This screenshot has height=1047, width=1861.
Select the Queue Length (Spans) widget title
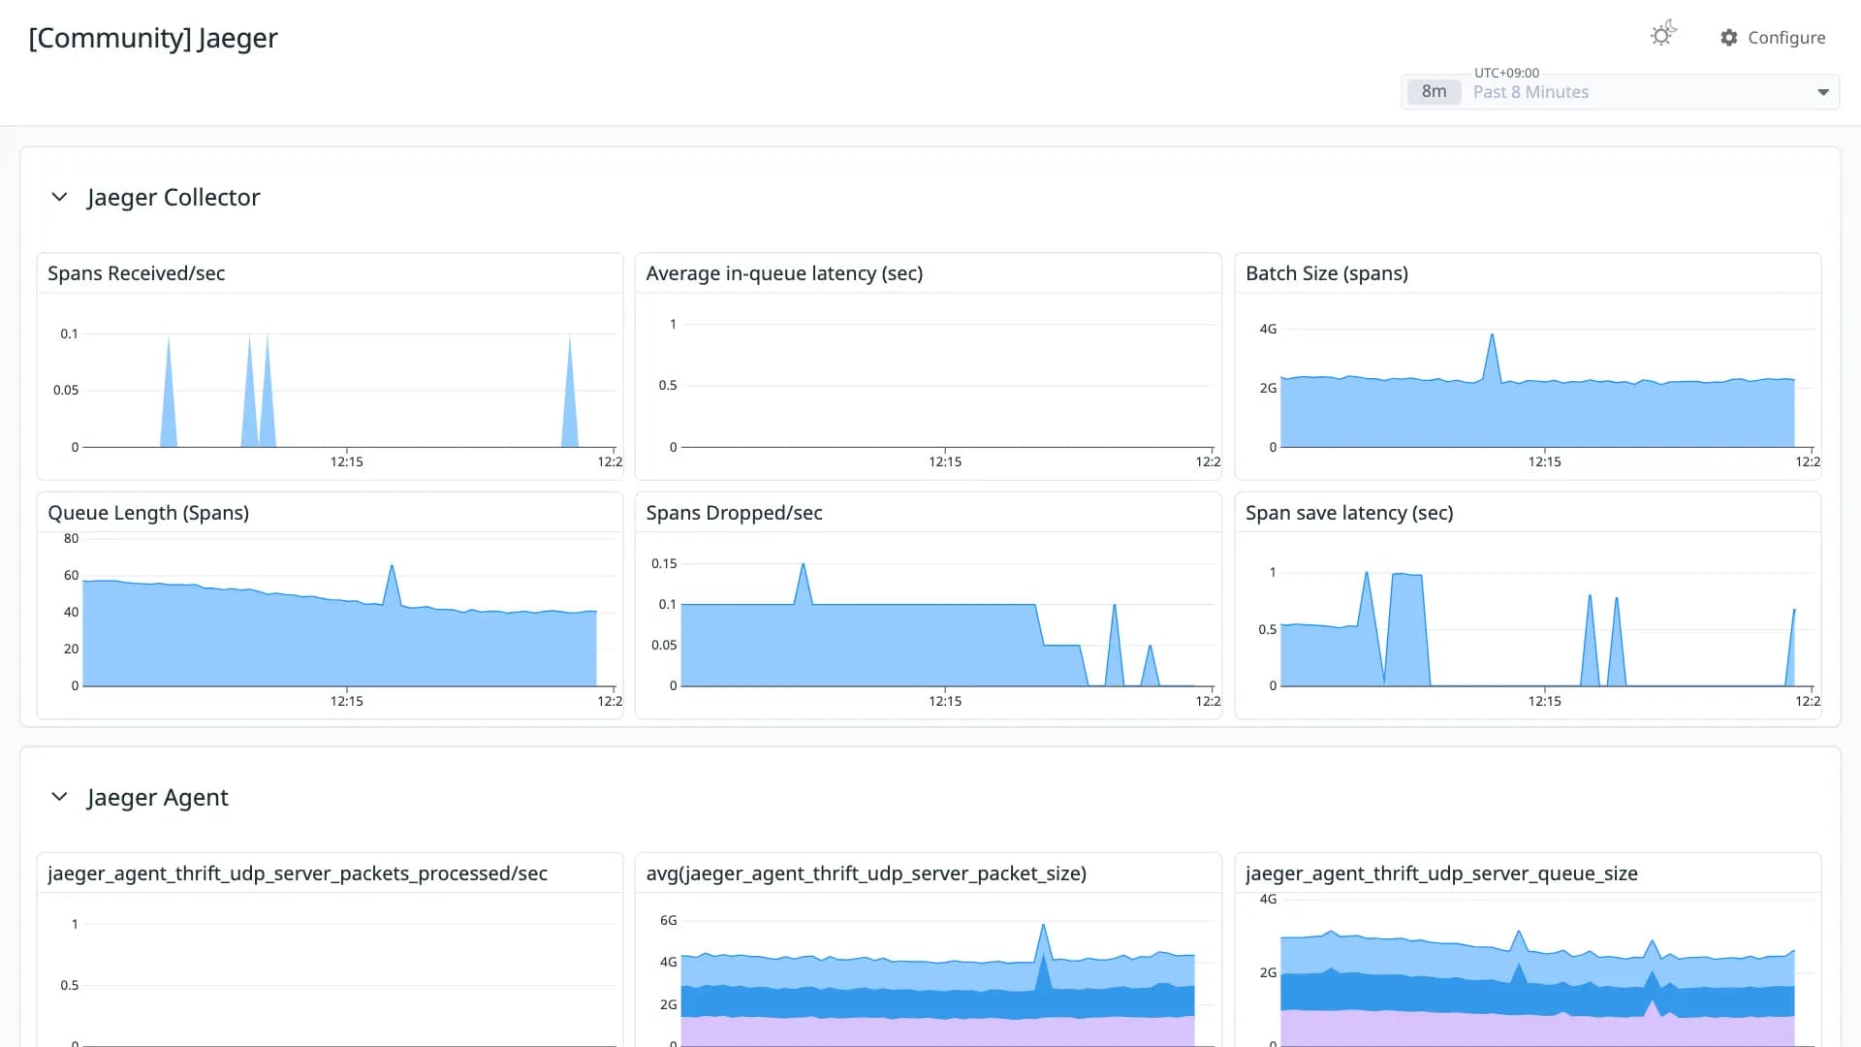148,513
